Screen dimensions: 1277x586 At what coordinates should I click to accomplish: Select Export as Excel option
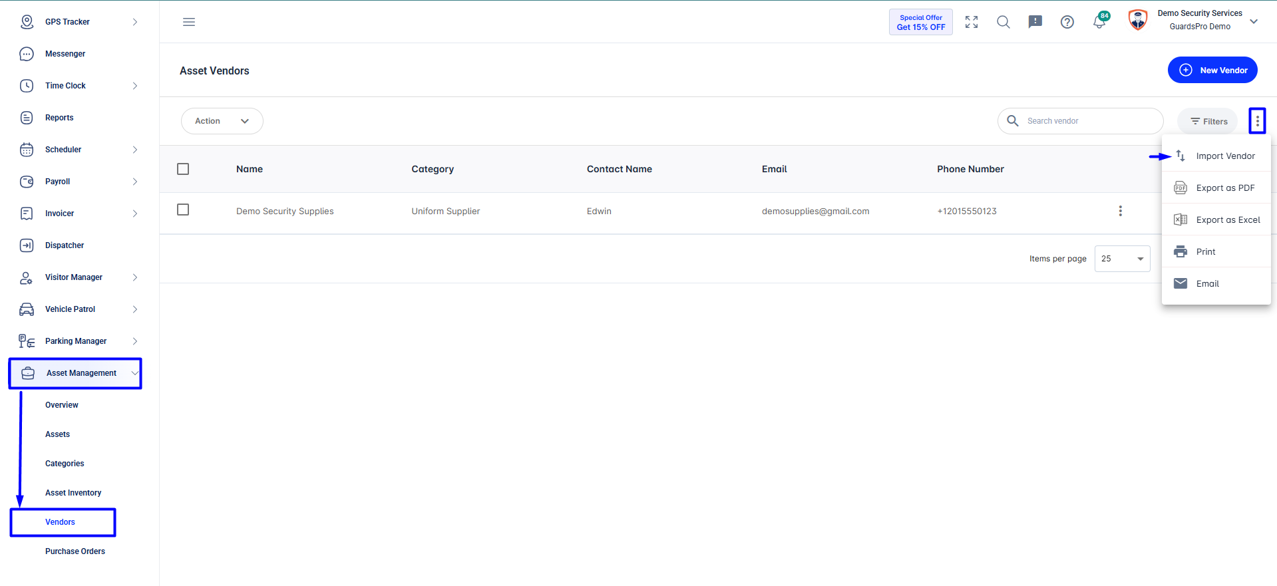[1216, 220]
